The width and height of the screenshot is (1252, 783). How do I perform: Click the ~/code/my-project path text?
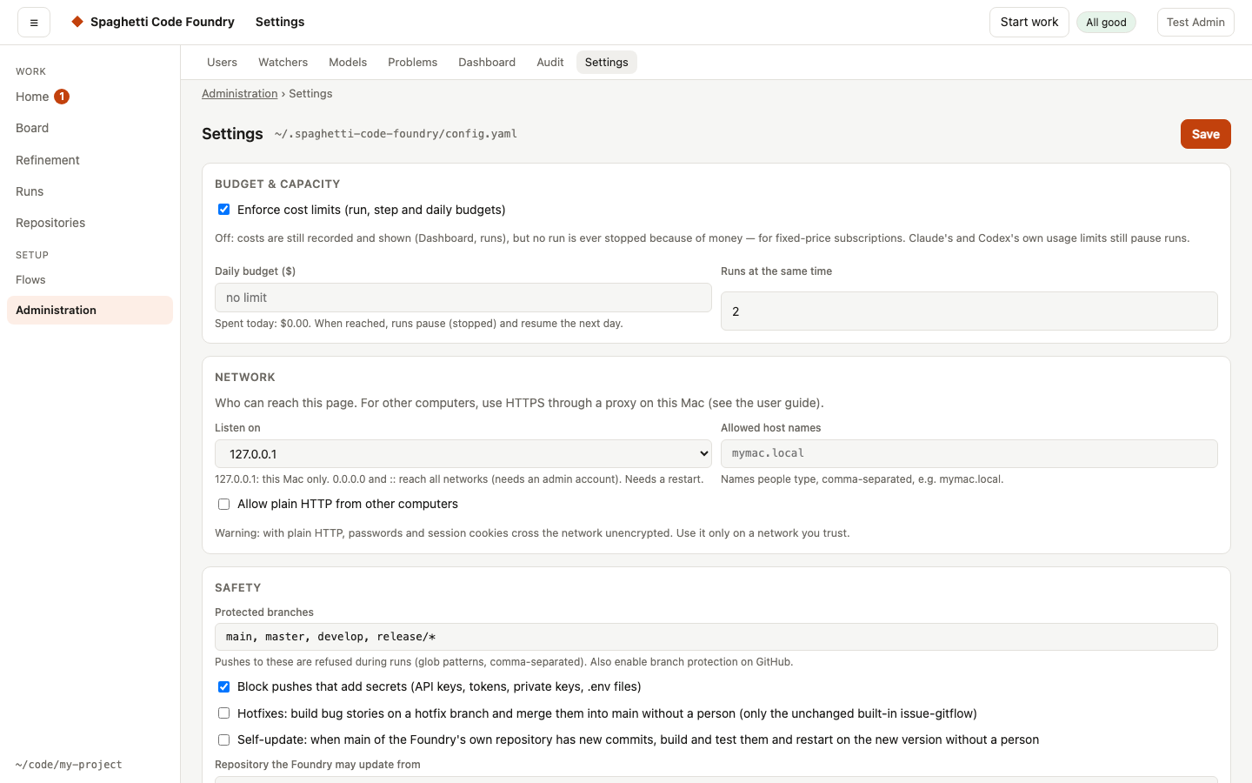coord(69,765)
